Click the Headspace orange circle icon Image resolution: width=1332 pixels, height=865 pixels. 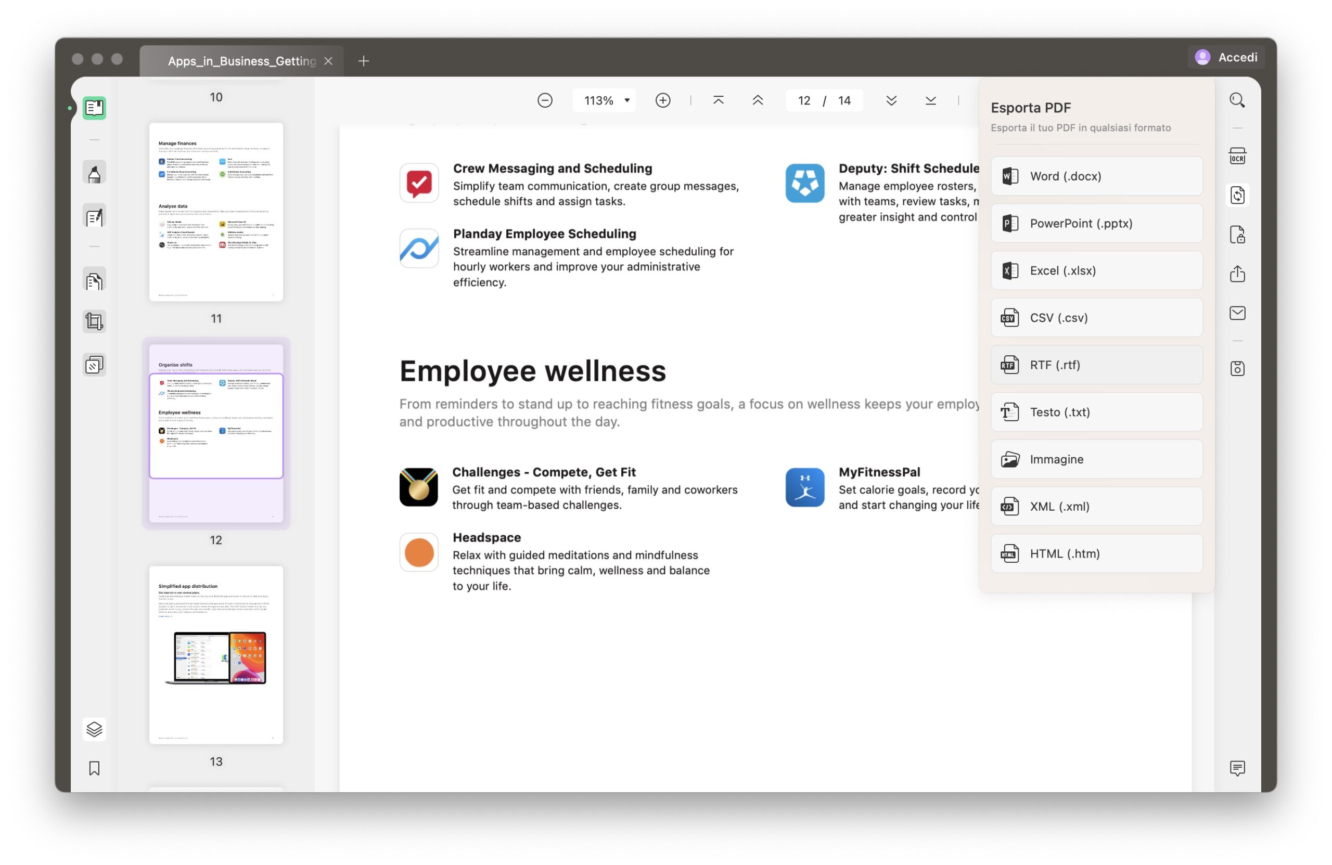419,552
